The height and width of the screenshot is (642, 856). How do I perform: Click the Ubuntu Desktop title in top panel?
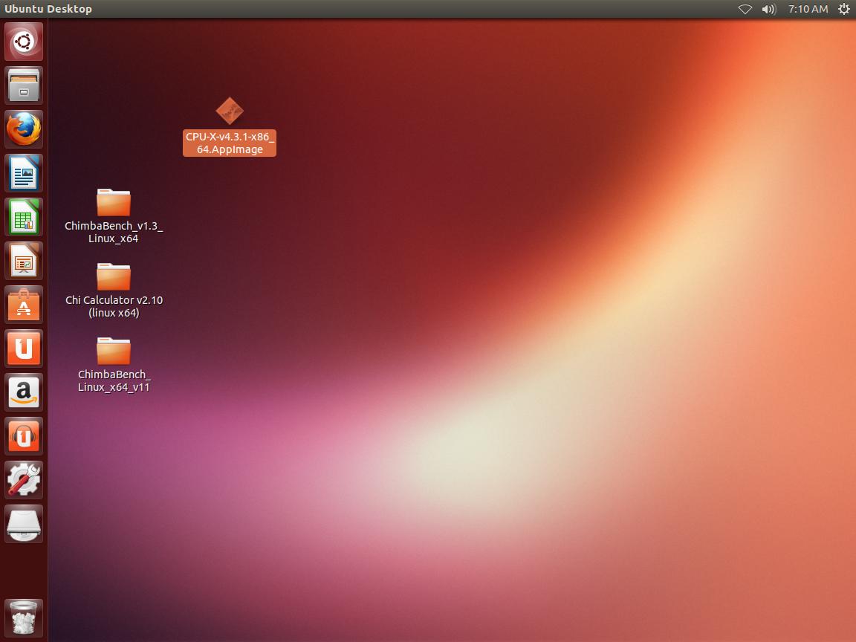[48, 9]
